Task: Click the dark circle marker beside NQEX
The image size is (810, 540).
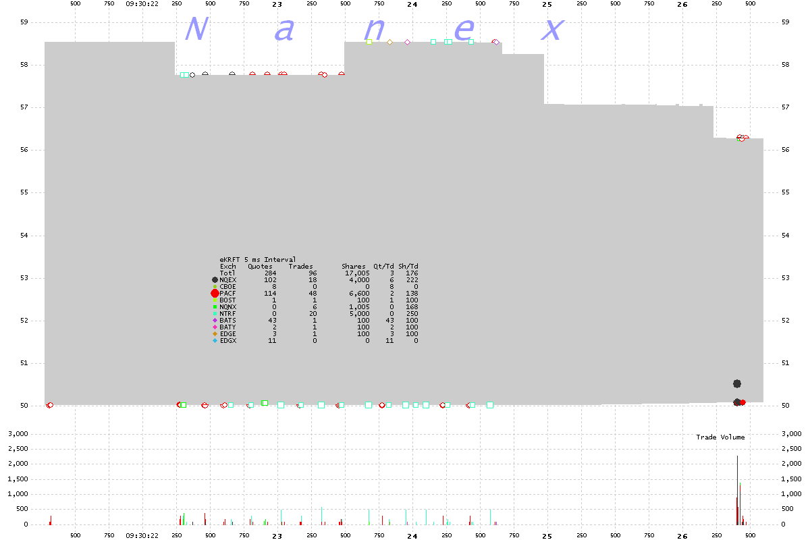Action: click(215, 279)
